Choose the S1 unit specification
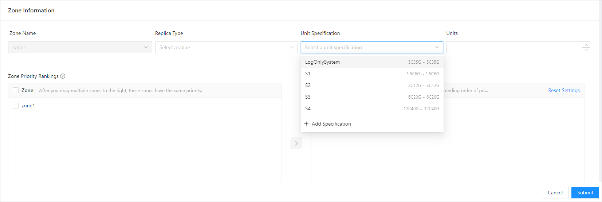The width and height of the screenshot is (602, 202). tap(372, 74)
